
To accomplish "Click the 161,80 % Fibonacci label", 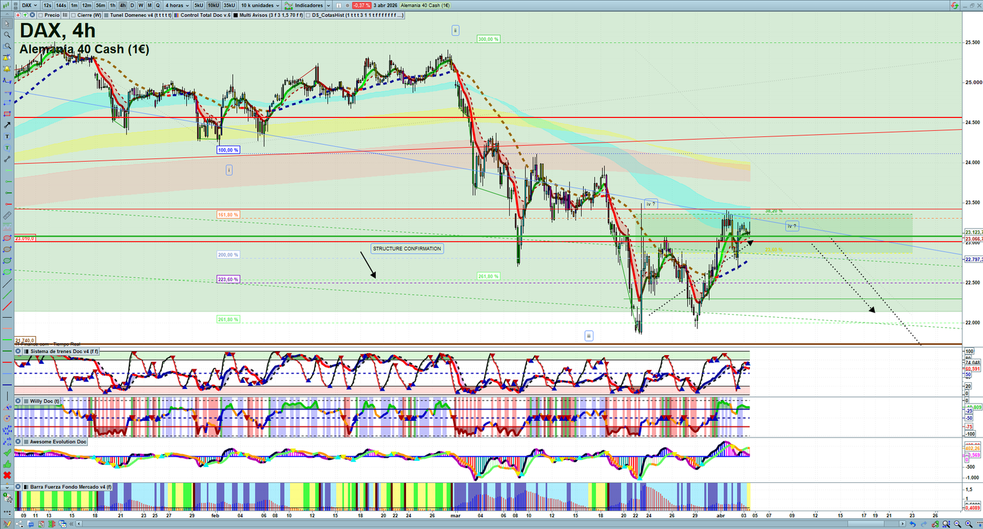I will (228, 214).
